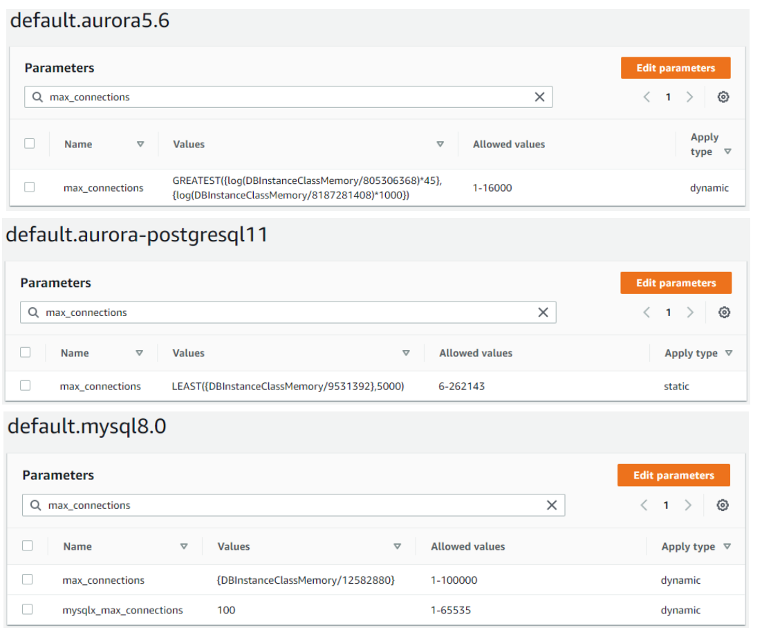
Task: Click search magnifier icon in aurora5.6 panel
Action: click(37, 98)
